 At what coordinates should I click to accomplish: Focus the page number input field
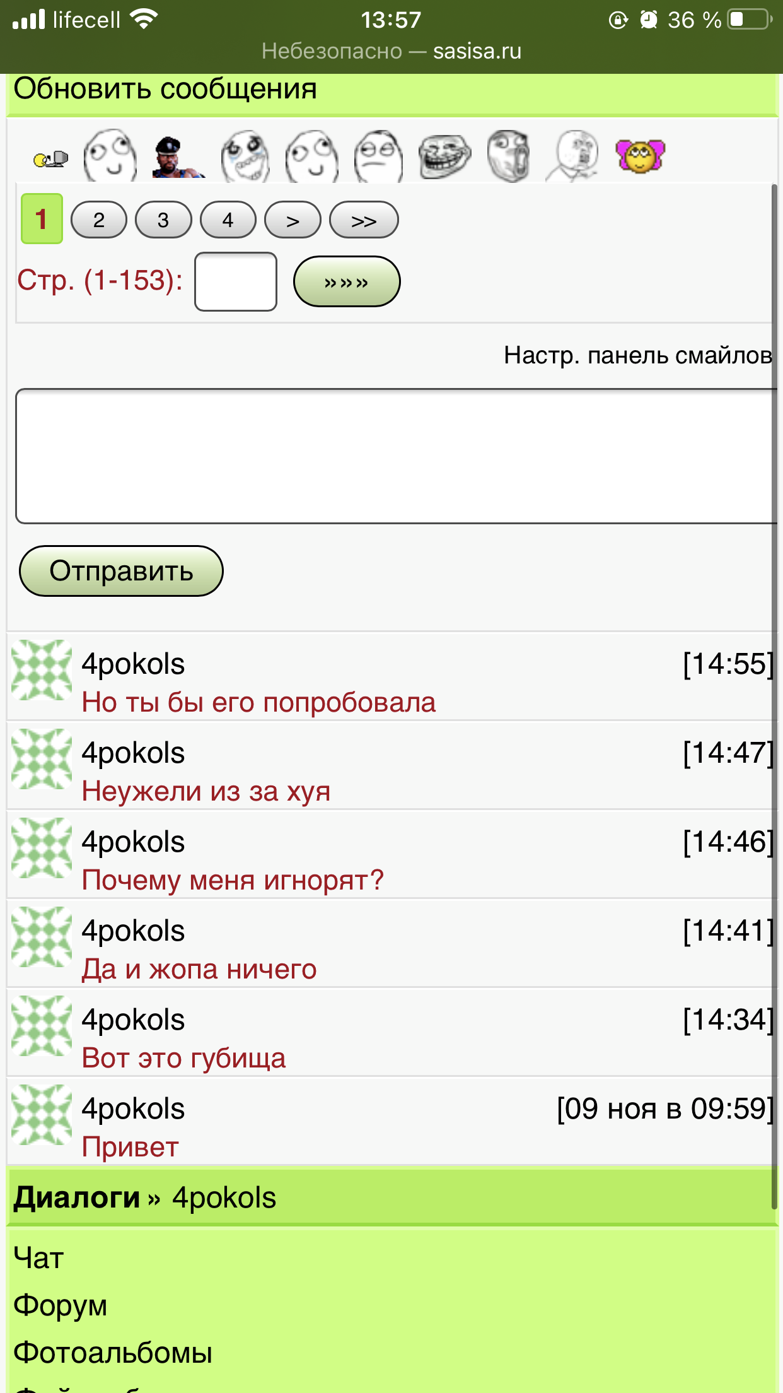235,281
